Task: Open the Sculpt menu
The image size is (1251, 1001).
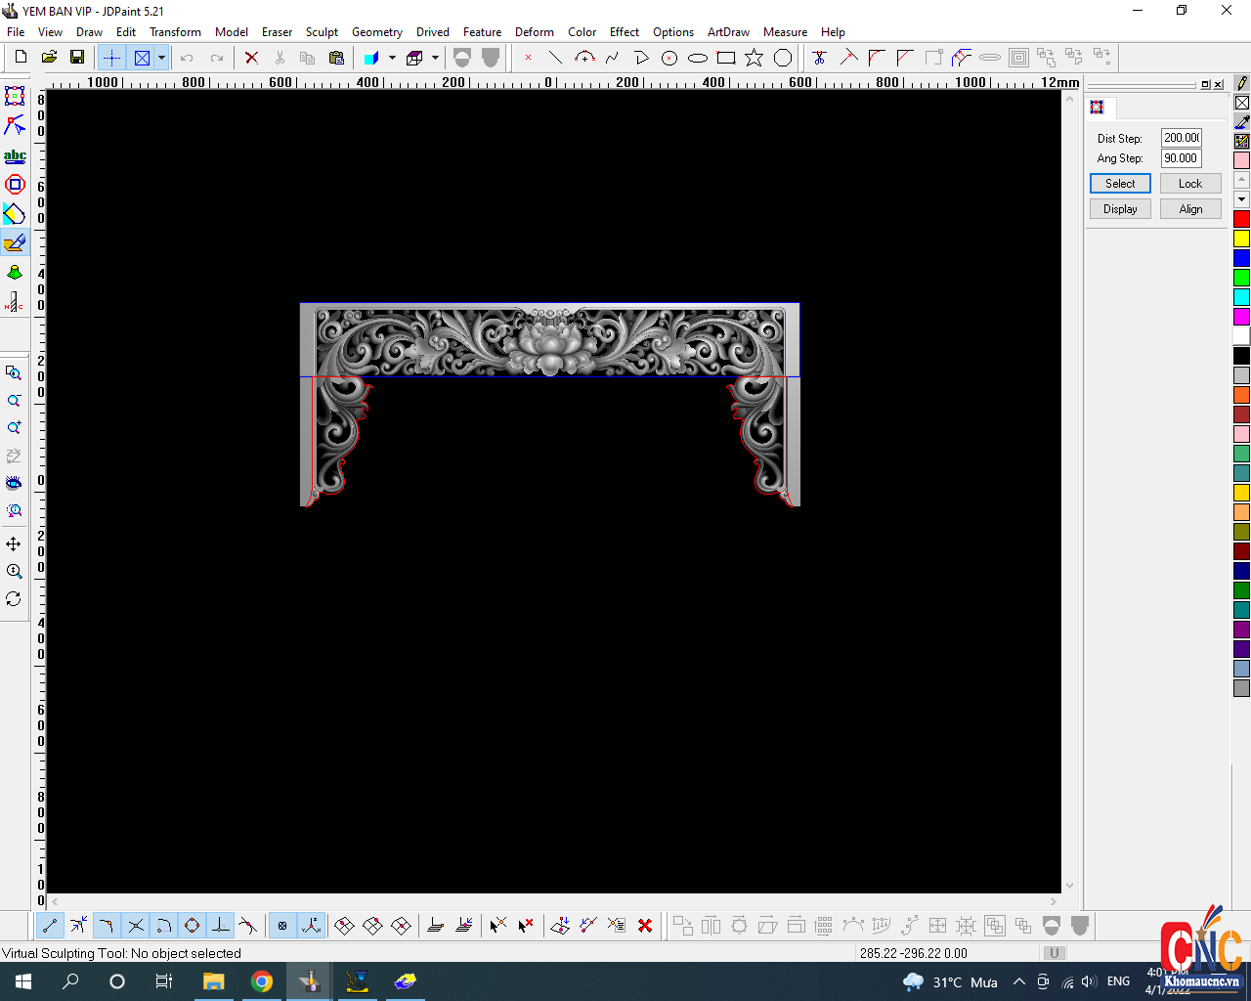Action: [x=322, y=32]
